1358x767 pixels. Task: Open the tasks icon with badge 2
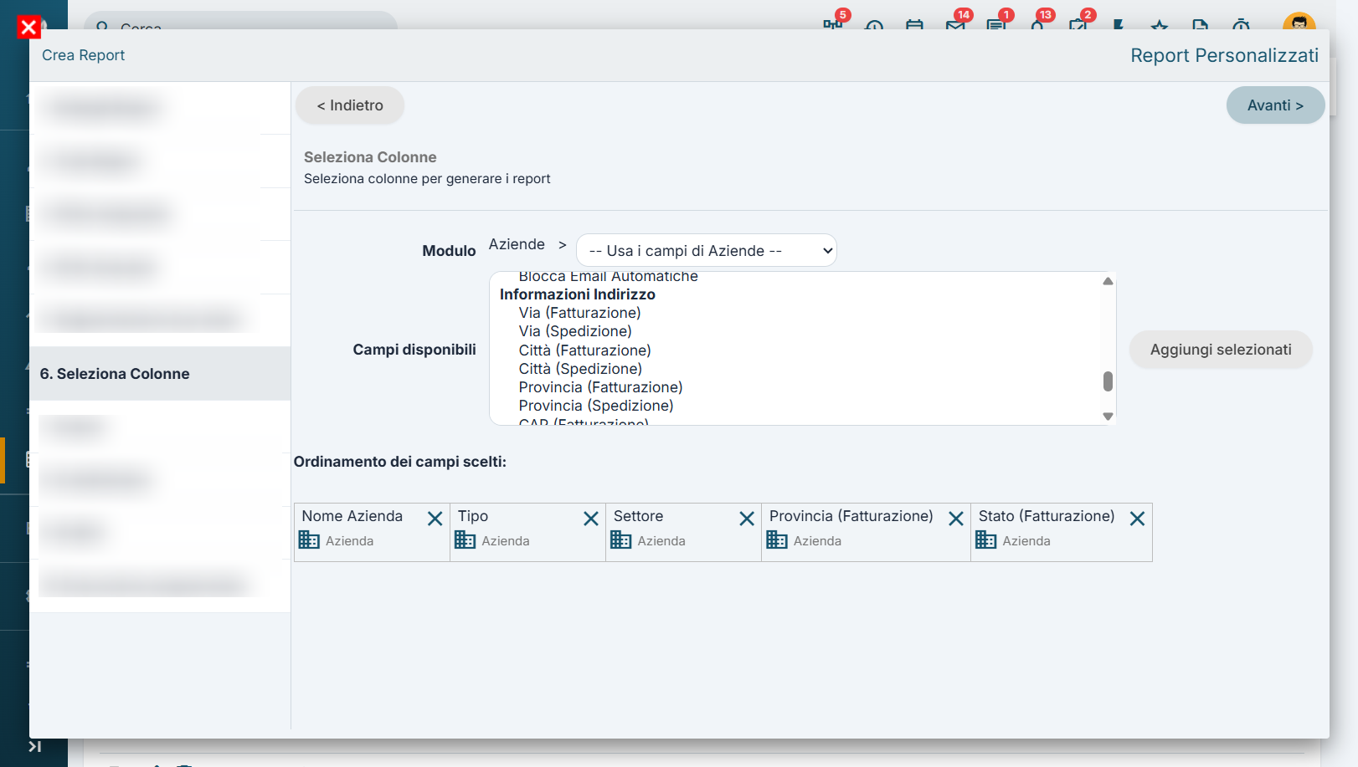(1078, 25)
